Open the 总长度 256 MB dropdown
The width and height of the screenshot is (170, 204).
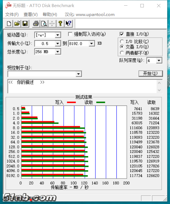coord(58,51)
